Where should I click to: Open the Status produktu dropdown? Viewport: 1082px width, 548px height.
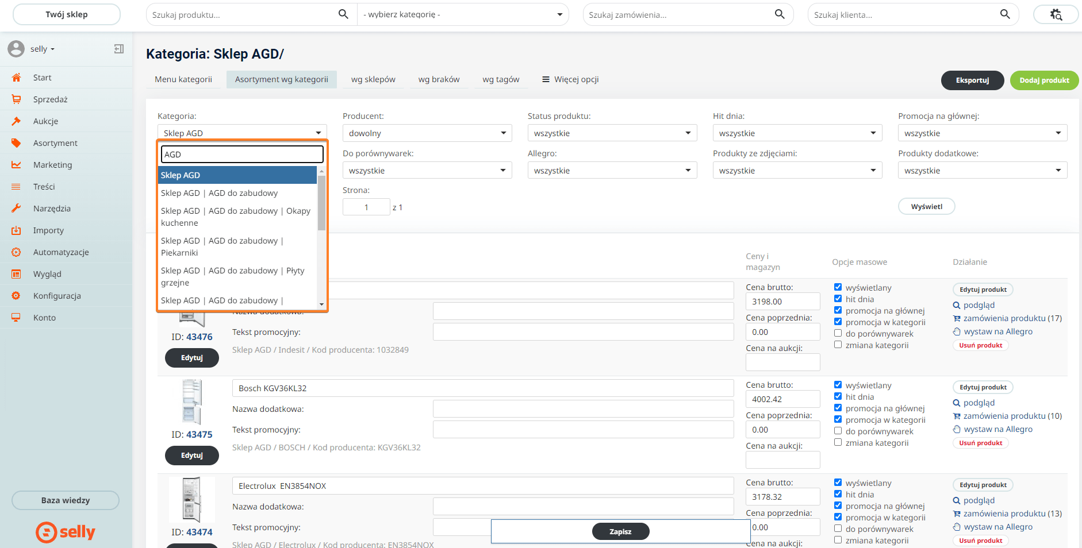coord(612,133)
